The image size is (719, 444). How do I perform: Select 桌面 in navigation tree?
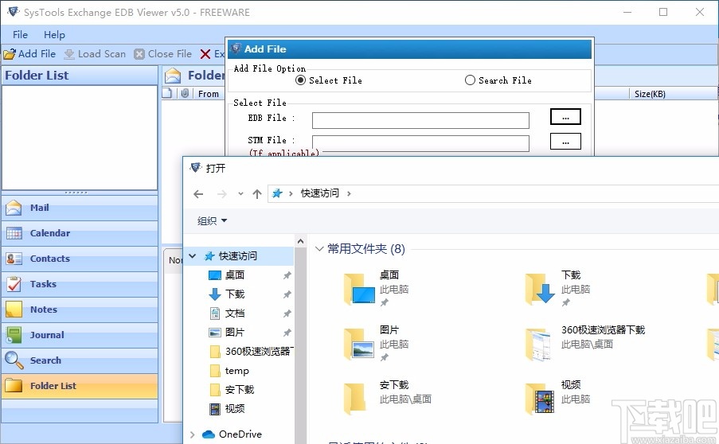(235, 275)
